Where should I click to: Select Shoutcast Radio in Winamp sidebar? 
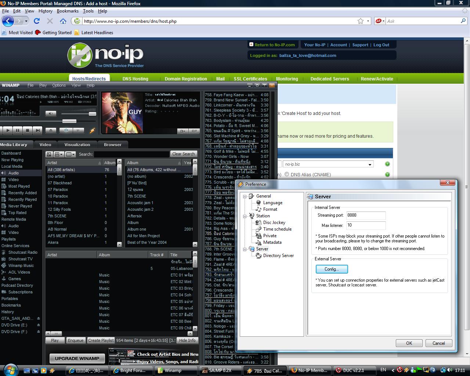point(23,252)
